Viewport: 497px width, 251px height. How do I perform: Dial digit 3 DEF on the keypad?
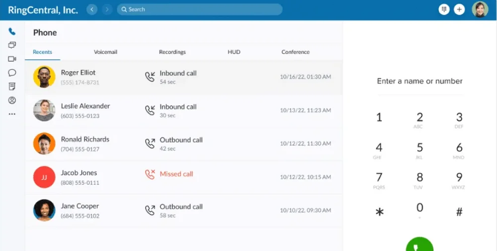coord(459,120)
